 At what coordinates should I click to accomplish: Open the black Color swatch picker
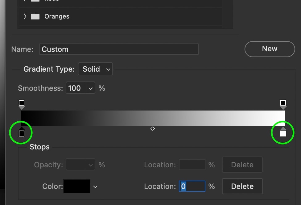(x=77, y=186)
